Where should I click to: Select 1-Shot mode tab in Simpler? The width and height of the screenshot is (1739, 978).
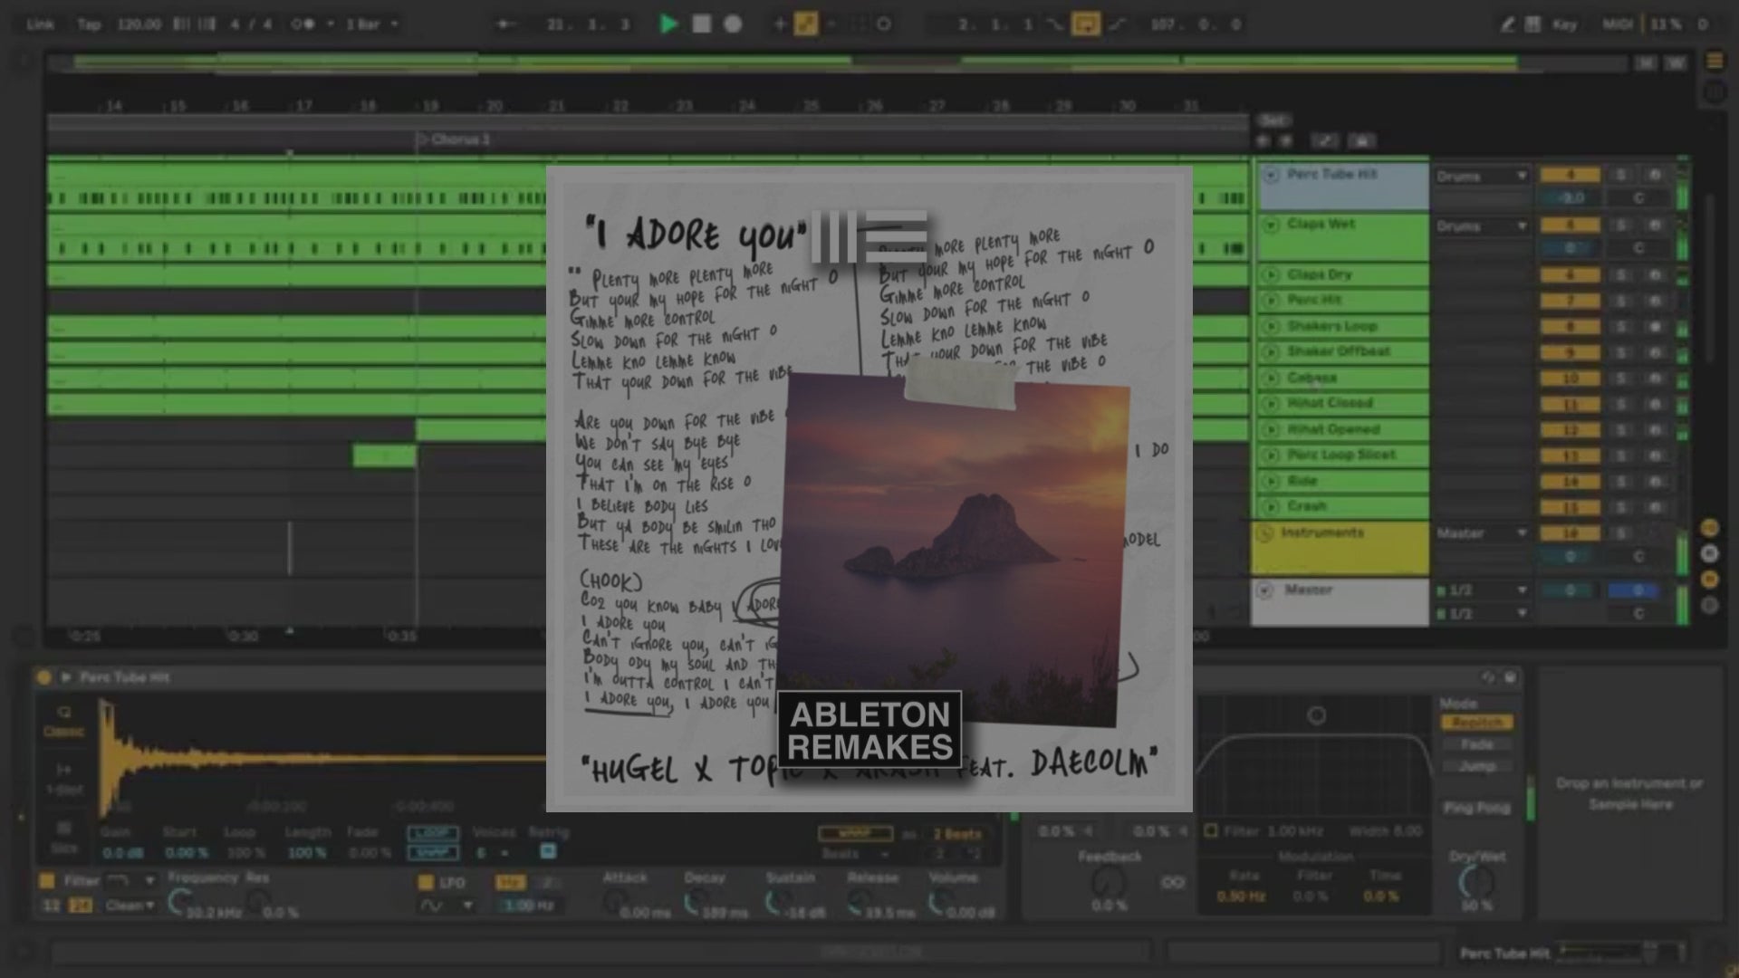coord(63,779)
